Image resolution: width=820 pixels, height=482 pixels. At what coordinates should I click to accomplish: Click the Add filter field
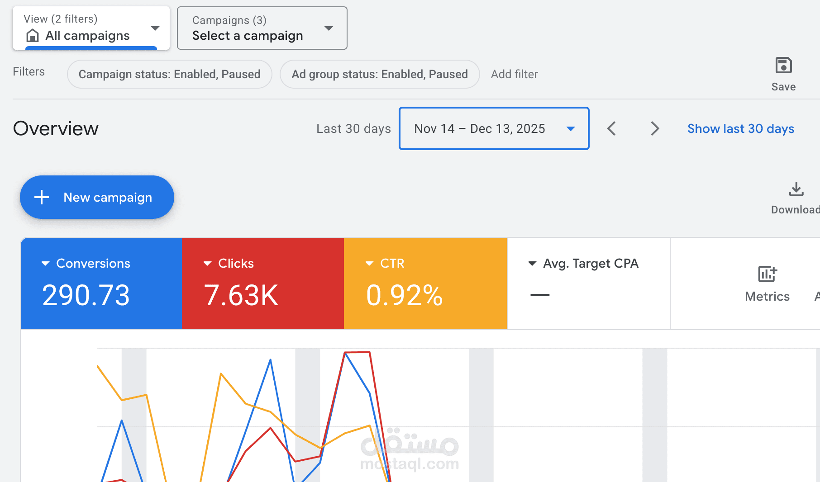tap(514, 74)
